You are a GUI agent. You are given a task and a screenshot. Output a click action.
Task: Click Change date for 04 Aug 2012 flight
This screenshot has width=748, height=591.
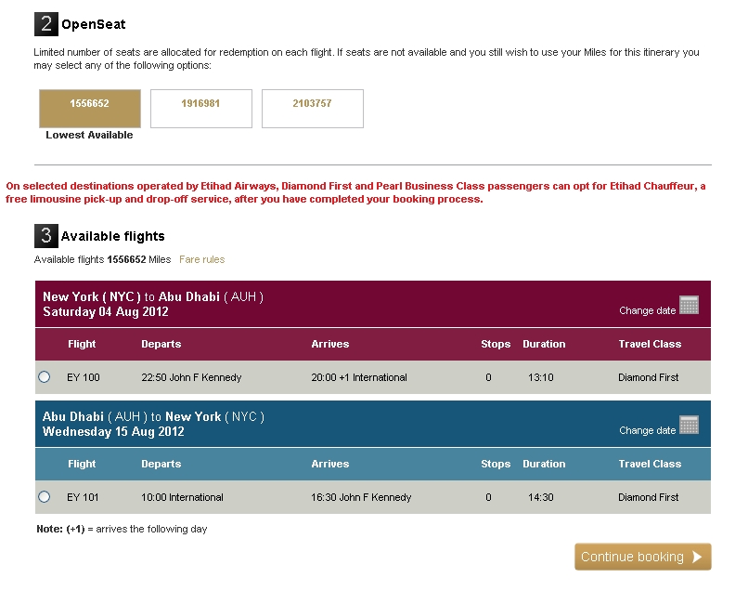click(x=648, y=310)
